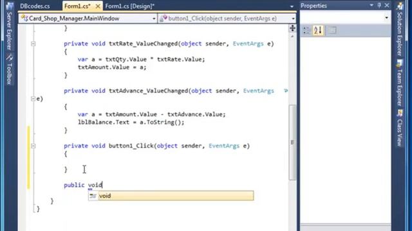
Task: Open the Form1.cs [Design]* tab
Action: (130, 6)
